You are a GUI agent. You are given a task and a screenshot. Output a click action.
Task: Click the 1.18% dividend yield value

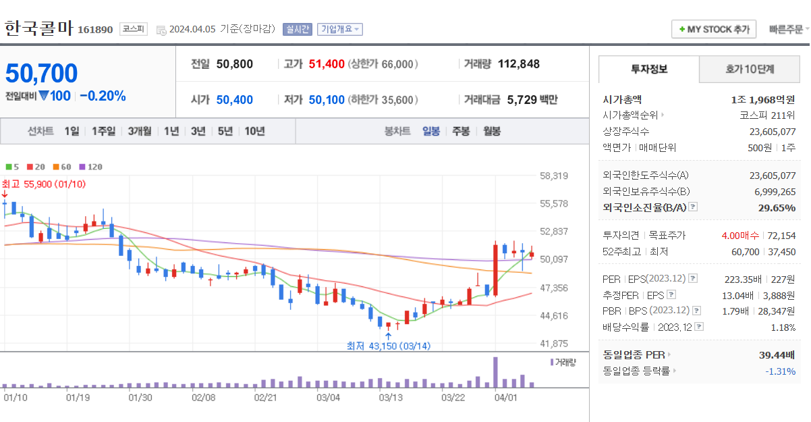point(783,327)
